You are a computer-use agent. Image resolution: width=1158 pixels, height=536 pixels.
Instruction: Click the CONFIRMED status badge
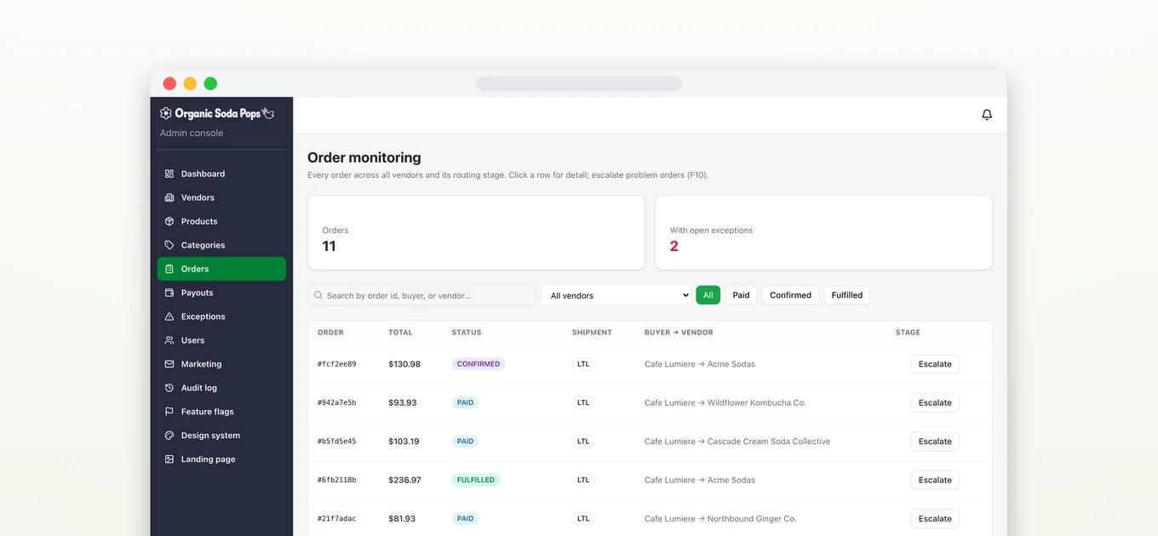click(479, 364)
